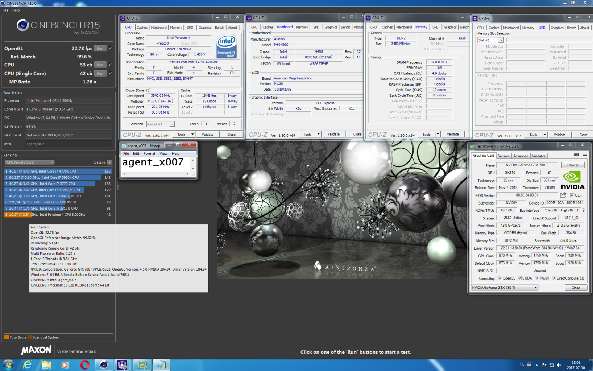
Task: Toggle the CUDA checkbox
Action: pyautogui.click(x=519, y=278)
